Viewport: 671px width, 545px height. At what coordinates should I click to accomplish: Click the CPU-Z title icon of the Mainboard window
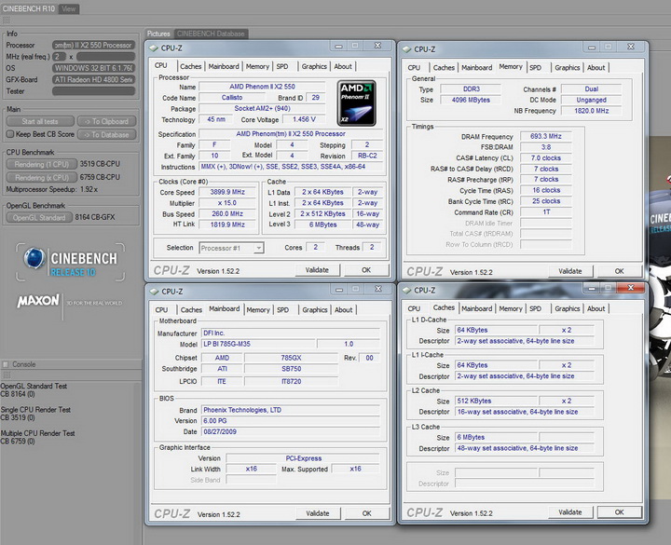click(x=156, y=290)
